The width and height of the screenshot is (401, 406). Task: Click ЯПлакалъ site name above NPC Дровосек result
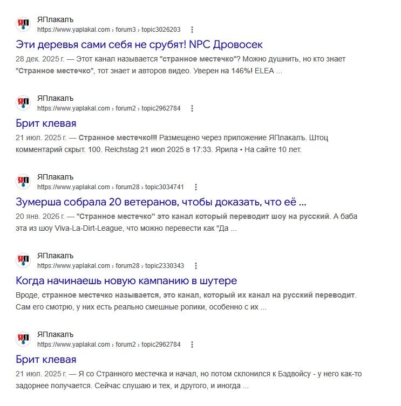[x=55, y=19]
